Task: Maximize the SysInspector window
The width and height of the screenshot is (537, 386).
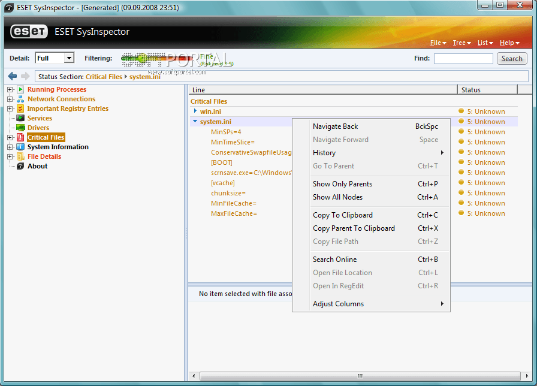Action: (x=500, y=5)
